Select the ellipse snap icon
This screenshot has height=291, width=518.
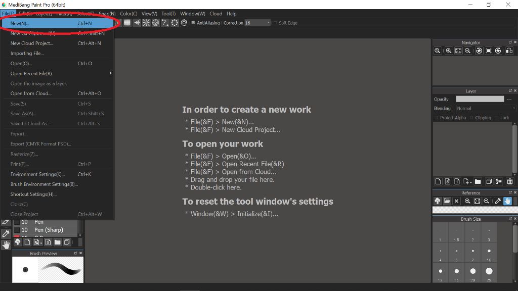click(x=175, y=23)
